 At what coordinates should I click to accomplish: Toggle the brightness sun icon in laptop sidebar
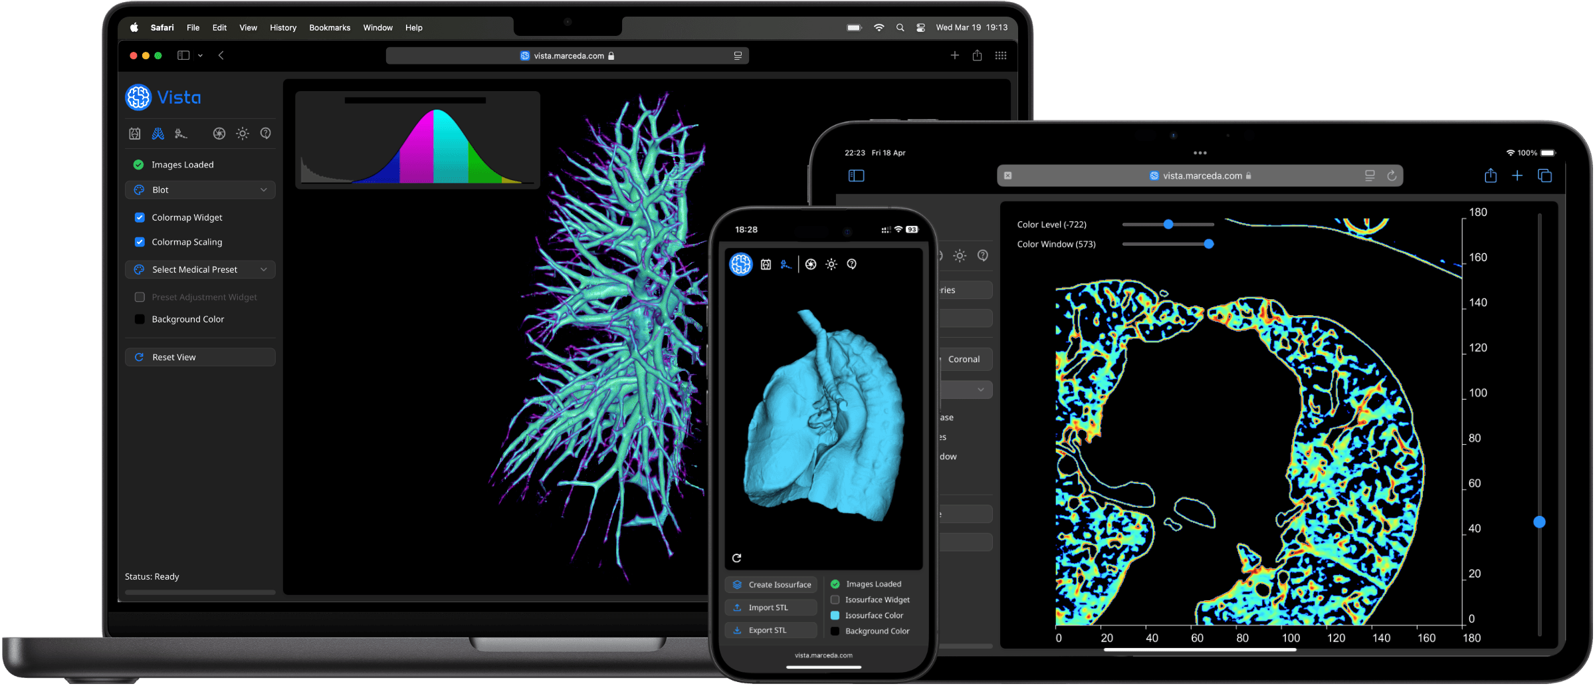[243, 134]
